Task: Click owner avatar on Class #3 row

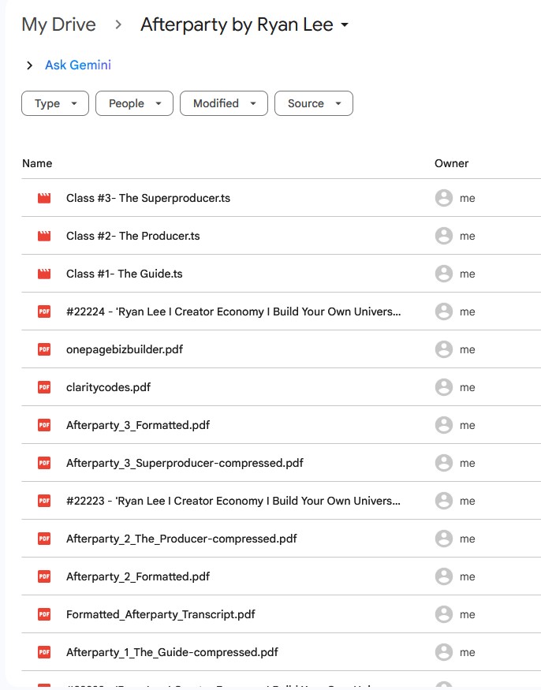Action: pos(444,199)
